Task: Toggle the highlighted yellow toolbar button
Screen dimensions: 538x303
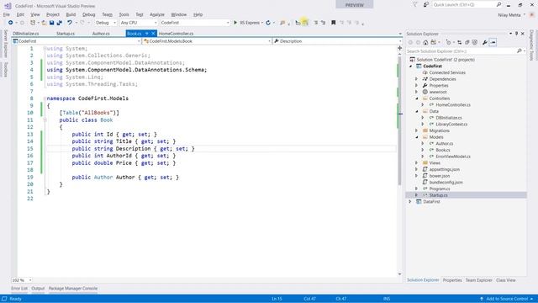Action: (305, 23)
